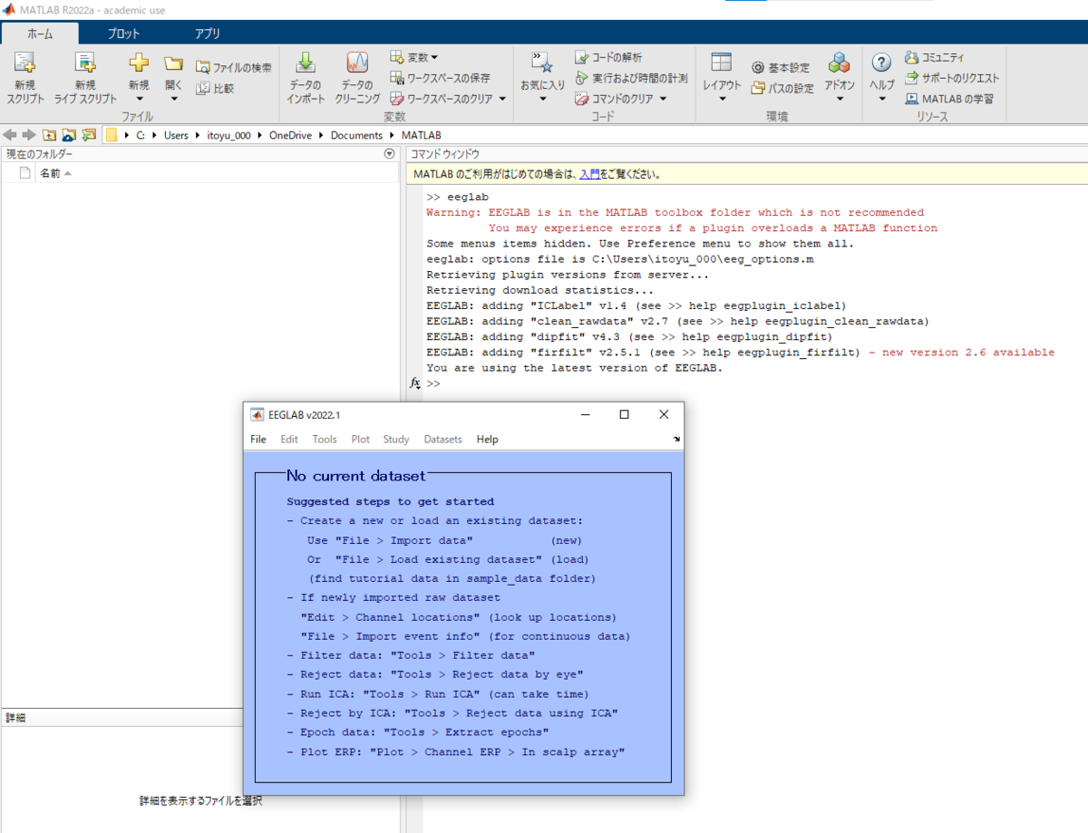Create a new live script (新規ライブスクリプト)
This screenshot has width=1088, height=833.
click(85, 77)
